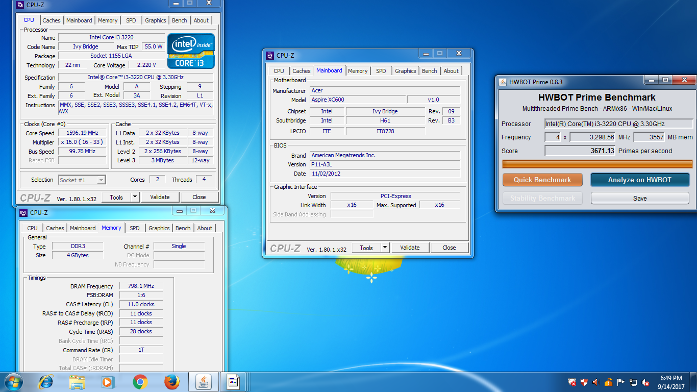Switch to CPU tab in Memory timings window
Viewport: 697px width, 392px height.
pos(32,228)
